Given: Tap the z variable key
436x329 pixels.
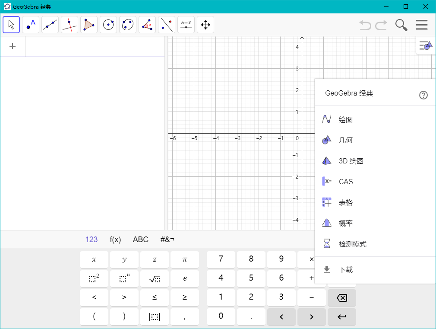Looking at the screenshot, I should [155, 259].
